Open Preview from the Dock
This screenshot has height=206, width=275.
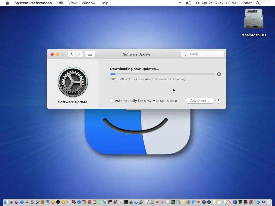[48, 202]
